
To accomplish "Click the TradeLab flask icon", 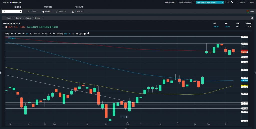I will click(73, 12).
